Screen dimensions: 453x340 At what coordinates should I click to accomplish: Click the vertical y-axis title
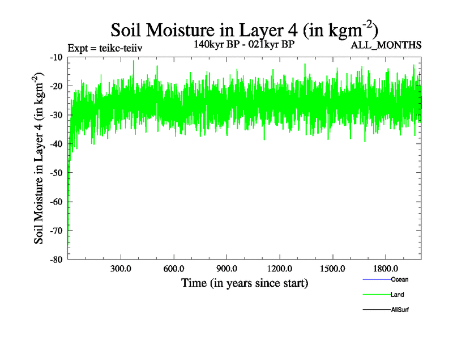(40, 158)
